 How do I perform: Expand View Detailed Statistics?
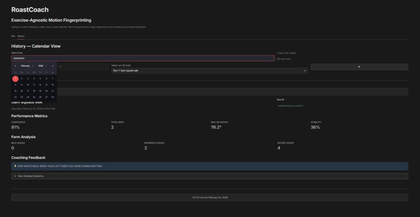[x=209, y=176]
